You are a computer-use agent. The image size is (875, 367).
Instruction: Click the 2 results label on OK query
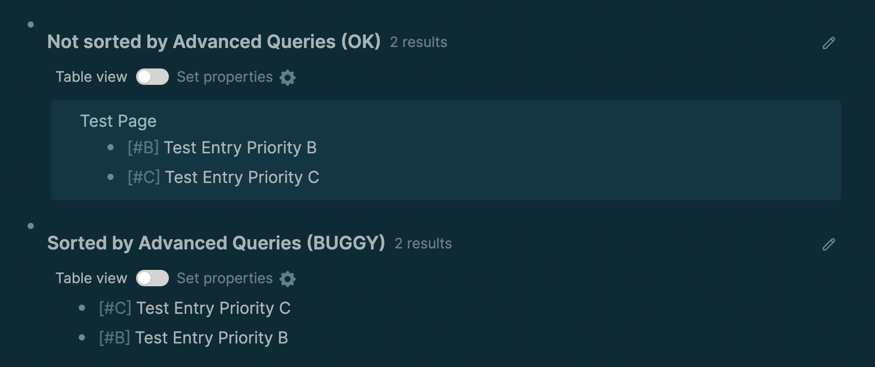[x=419, y=42]
